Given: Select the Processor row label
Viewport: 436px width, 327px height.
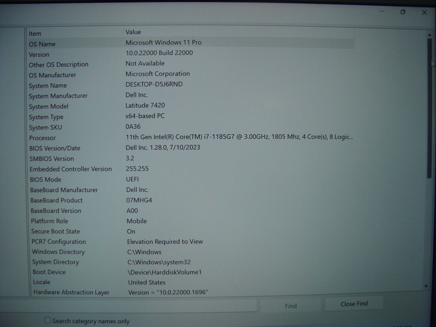Looking at the screenshot, I should (42, 138).
